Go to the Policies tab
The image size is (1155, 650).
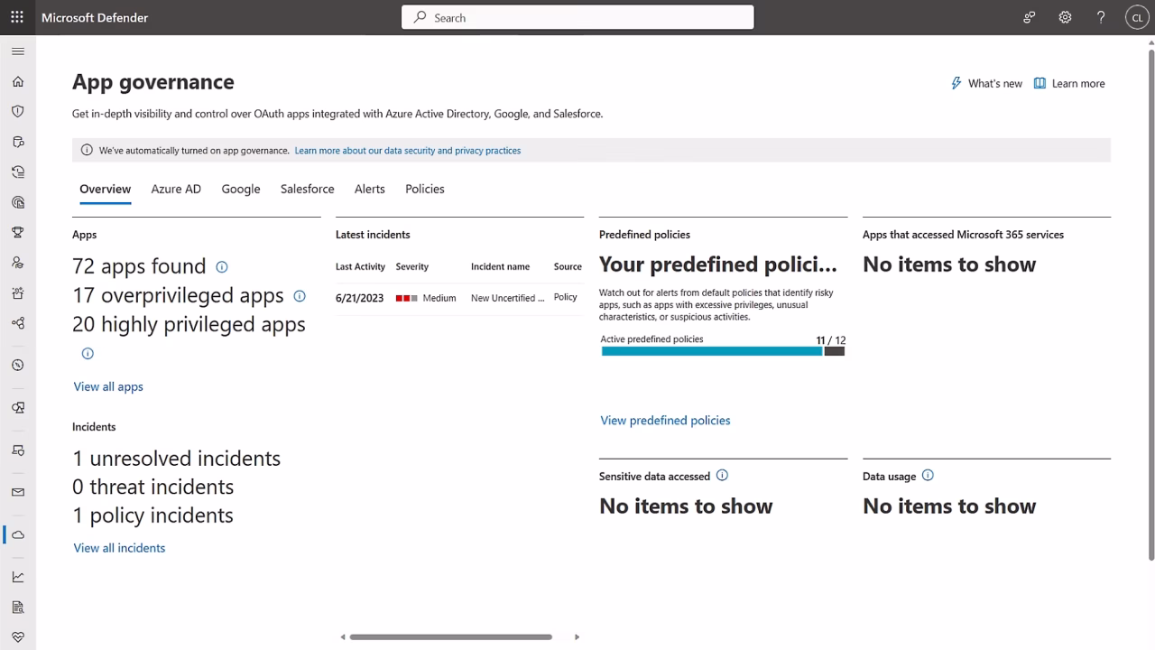(425, 189)
